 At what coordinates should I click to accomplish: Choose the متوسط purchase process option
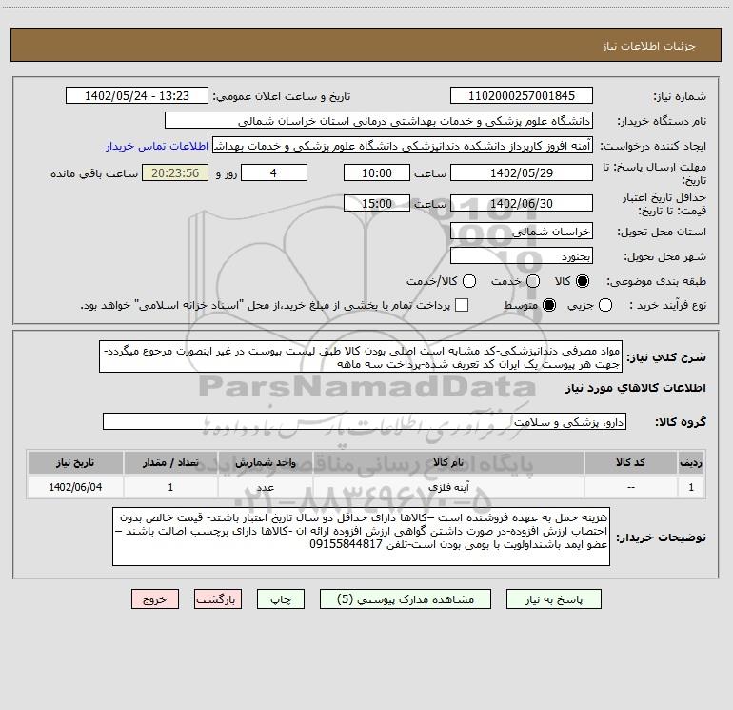pos(549,305)
